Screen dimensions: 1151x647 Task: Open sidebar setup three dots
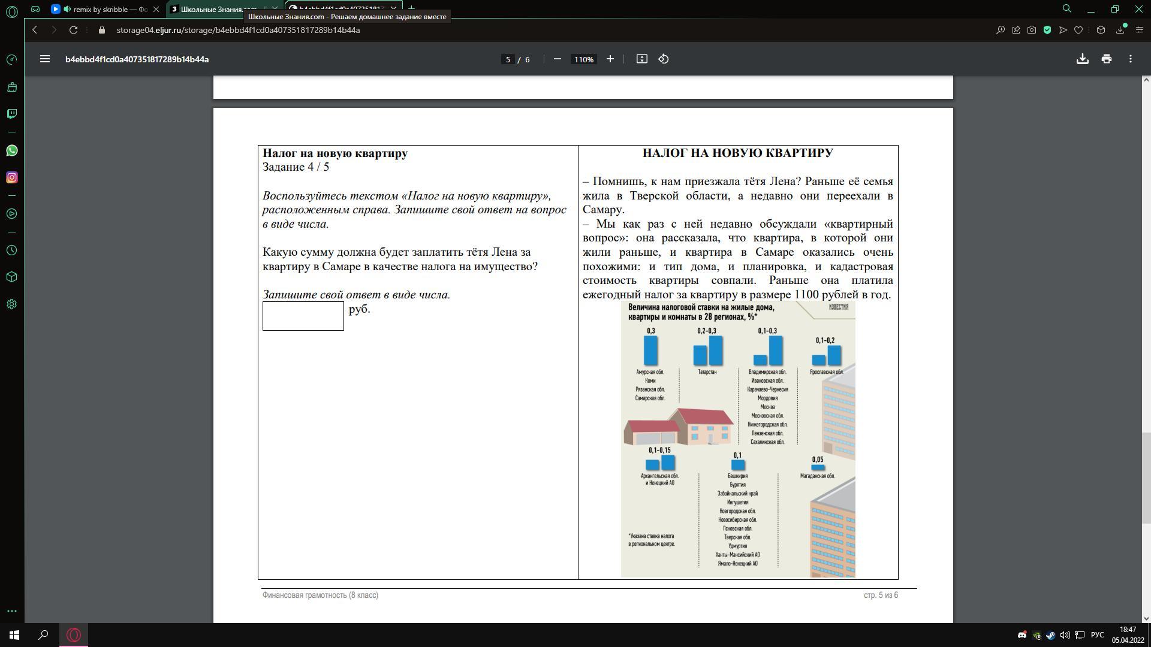[11, 611]
